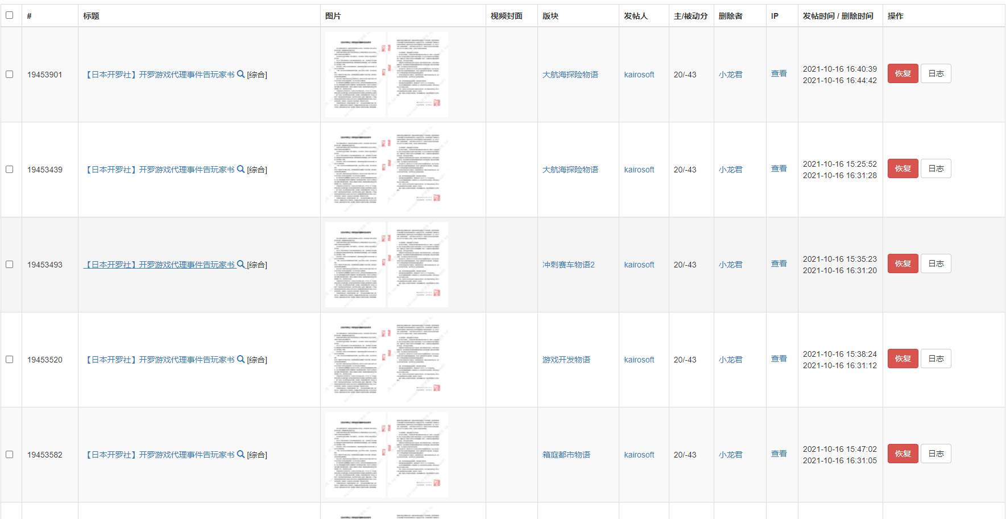Open the title link of post 19453582

(159, 455)
